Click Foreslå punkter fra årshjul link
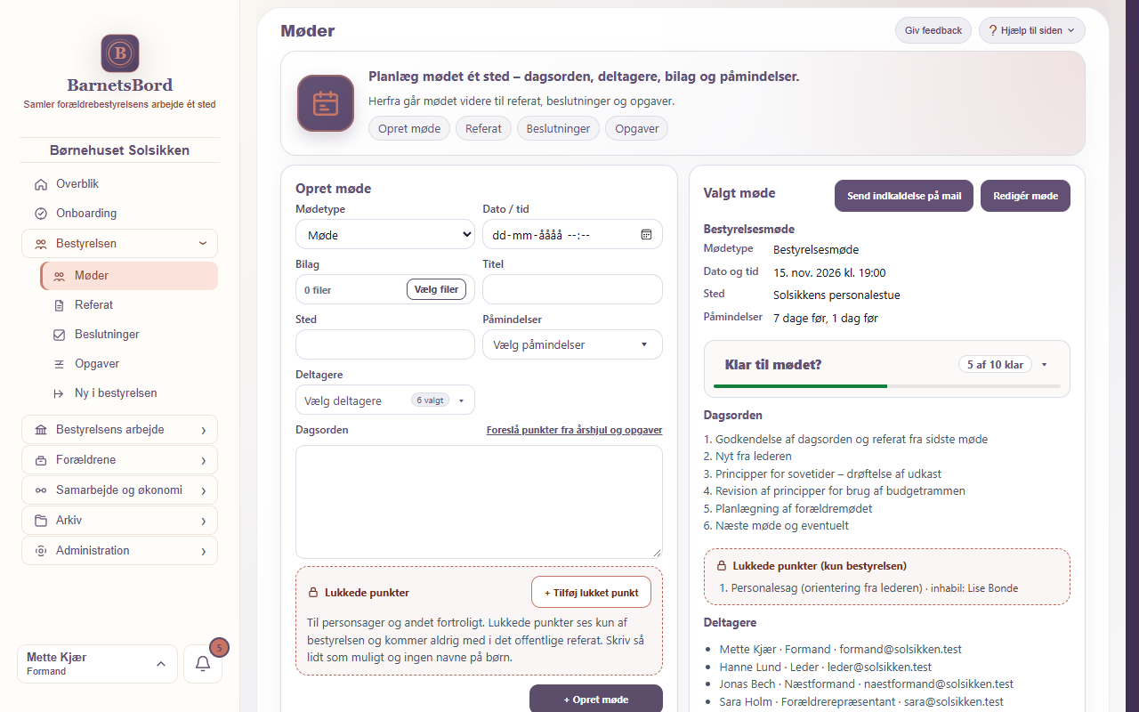Screen dimensions: 1139x712 point(574,430)
